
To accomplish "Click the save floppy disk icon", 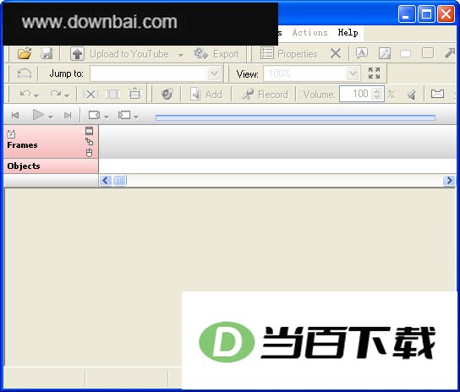I will [x=47, y=54].
